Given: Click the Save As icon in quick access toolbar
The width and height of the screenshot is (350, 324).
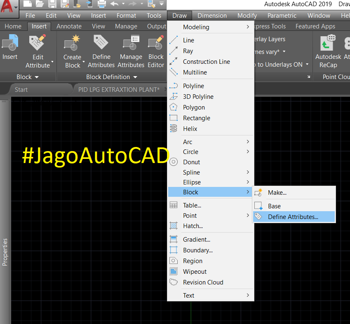Looking at the screenshot, I should [x=65, y=4].
